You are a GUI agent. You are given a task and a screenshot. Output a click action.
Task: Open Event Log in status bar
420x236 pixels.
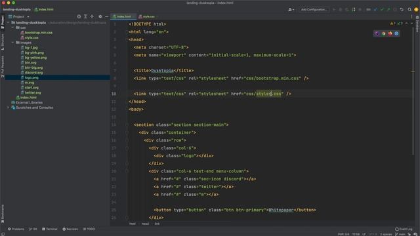click(x=404, y=229)
